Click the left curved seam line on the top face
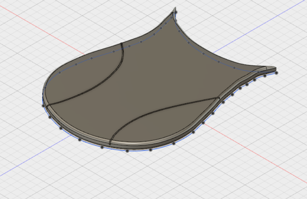Image resolution: width=307 pixels, height=199 pixels. point(102,85)
